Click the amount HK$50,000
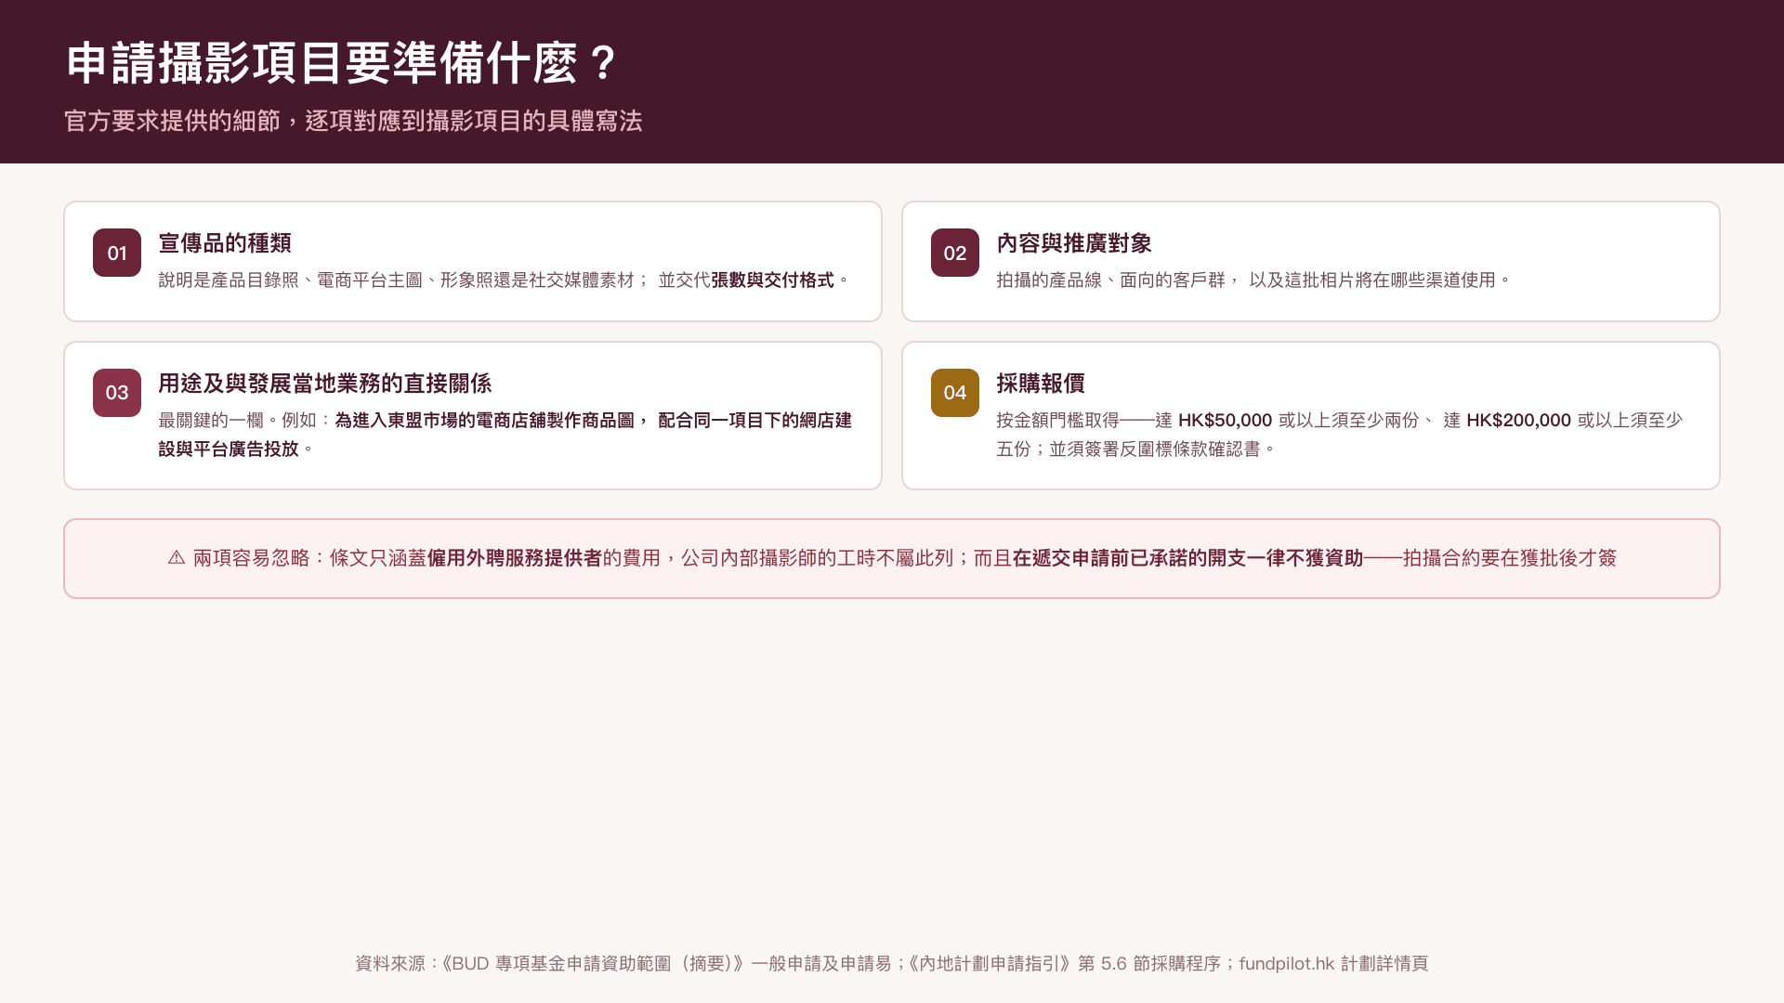Viewport: 1784px width, 1003px height. (x=1225, y=420)
